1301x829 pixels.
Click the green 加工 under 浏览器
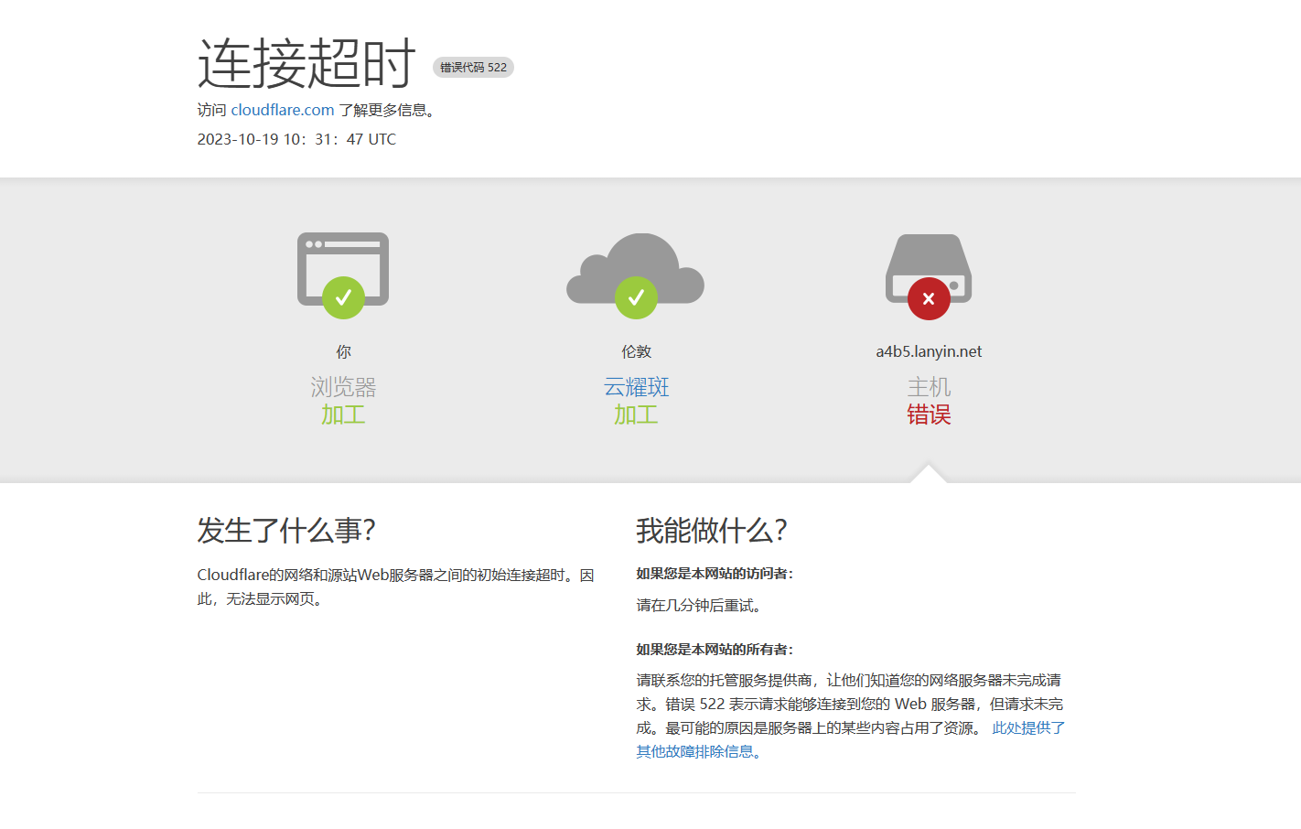[x=343, y=414]
